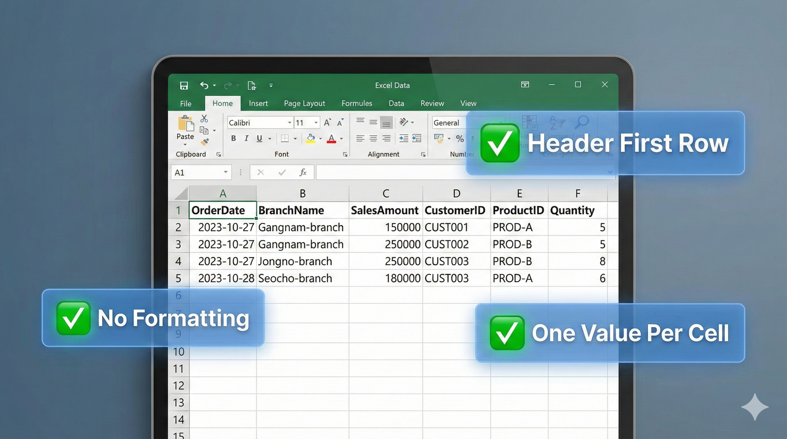
Task: Click the Undo arrow icon
Action: tap(204, 85)
